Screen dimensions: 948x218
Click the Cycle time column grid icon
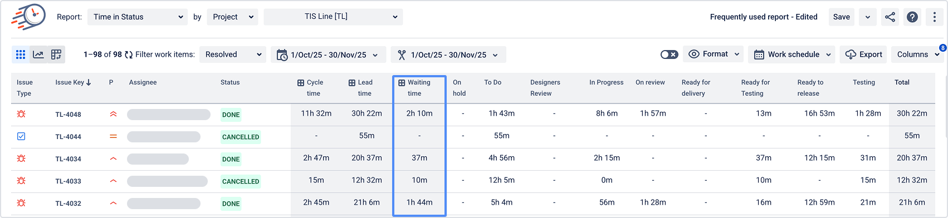[301, 83]
